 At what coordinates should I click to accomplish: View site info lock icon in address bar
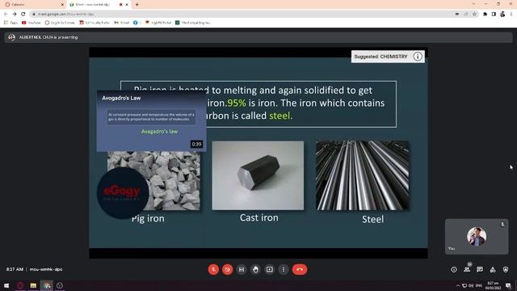pyautogui.click(x=34, y=15)
